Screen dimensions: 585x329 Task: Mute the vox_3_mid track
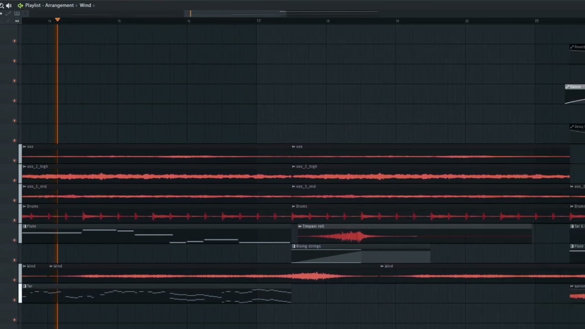pyautogui.click(x=14, y=200)
